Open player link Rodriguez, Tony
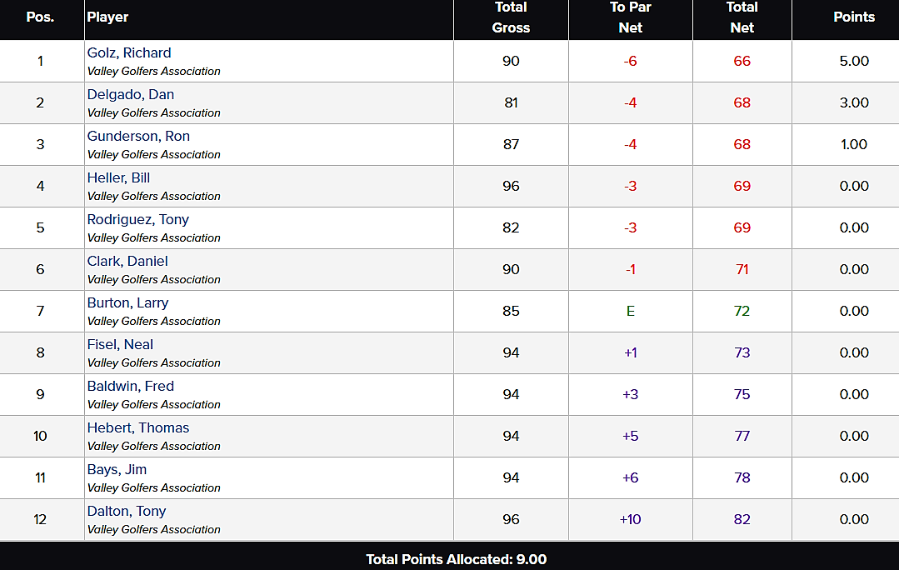The height and width of the screenshot is (570, 899). (x=138, y=220)
